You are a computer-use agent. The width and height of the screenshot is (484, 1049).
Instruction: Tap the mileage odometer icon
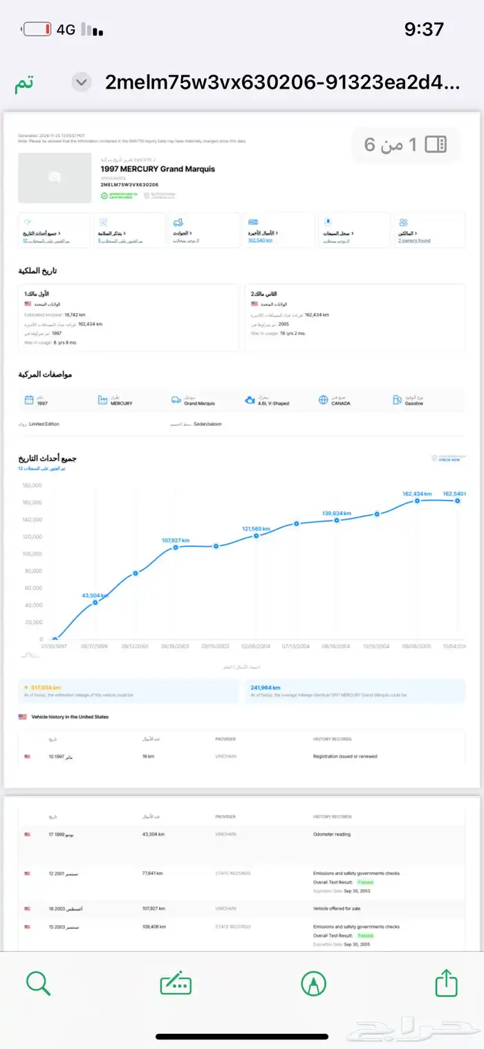click(x=253, y=222)
